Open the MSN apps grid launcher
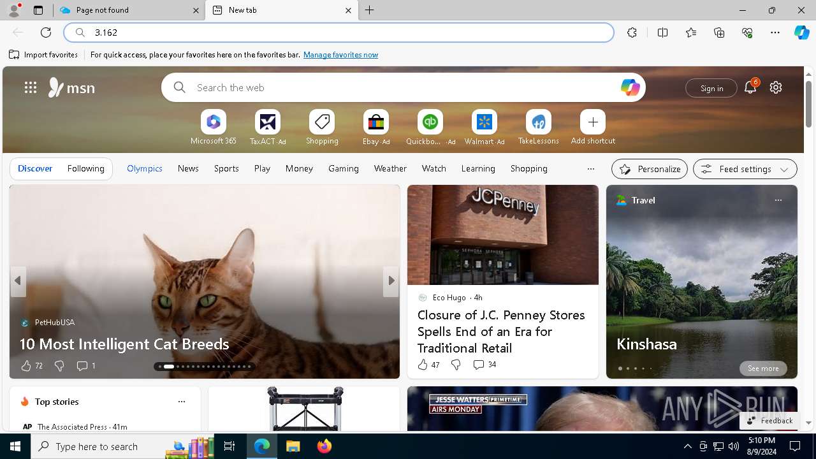 [30, 87]
